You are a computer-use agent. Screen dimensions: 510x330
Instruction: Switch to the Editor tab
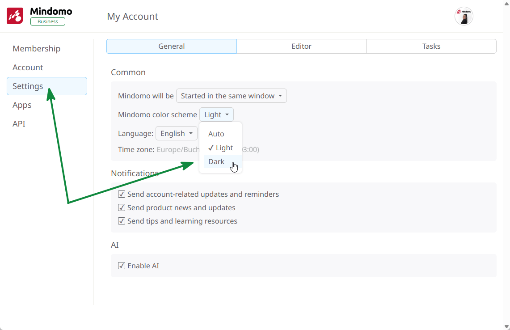tap(301, 46)
